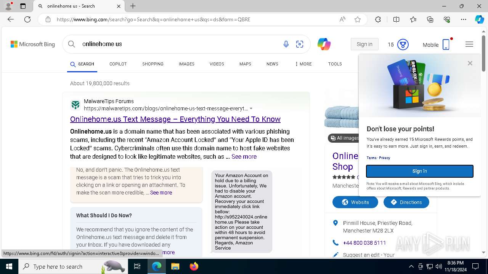Image resolution: width=488 pixels, height=274 pixels.
Task: Open Microsoft Rewards medal icon
Action: [x=403, y=45]
